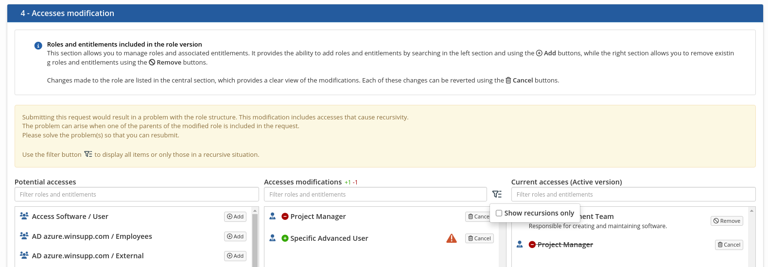
Task: Add AD azure.winsupp.com / External entitlement
Action: coord(235,256)
